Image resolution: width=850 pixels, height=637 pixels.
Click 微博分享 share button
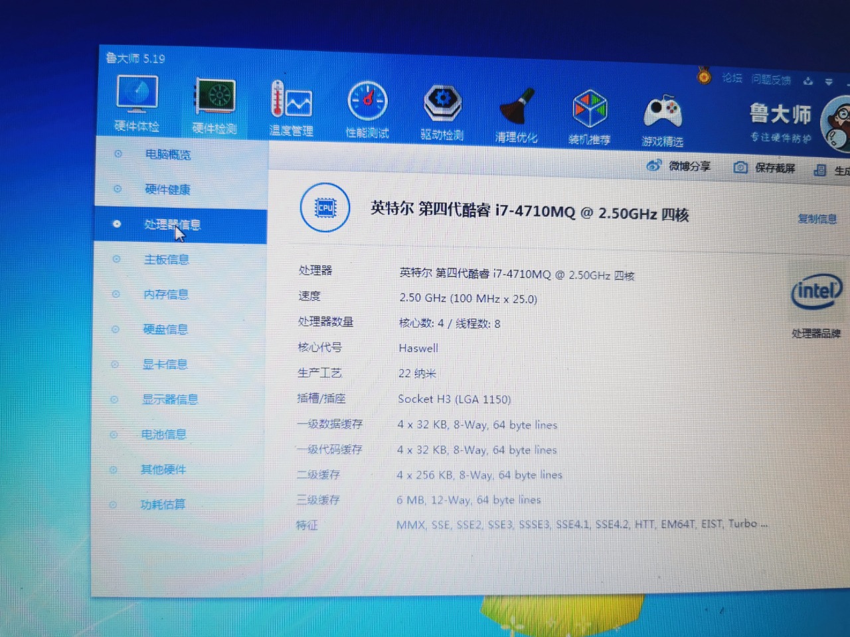(689, 166)
